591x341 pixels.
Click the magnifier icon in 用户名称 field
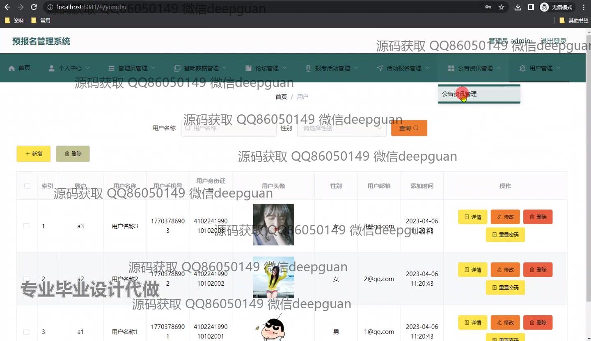188,128
